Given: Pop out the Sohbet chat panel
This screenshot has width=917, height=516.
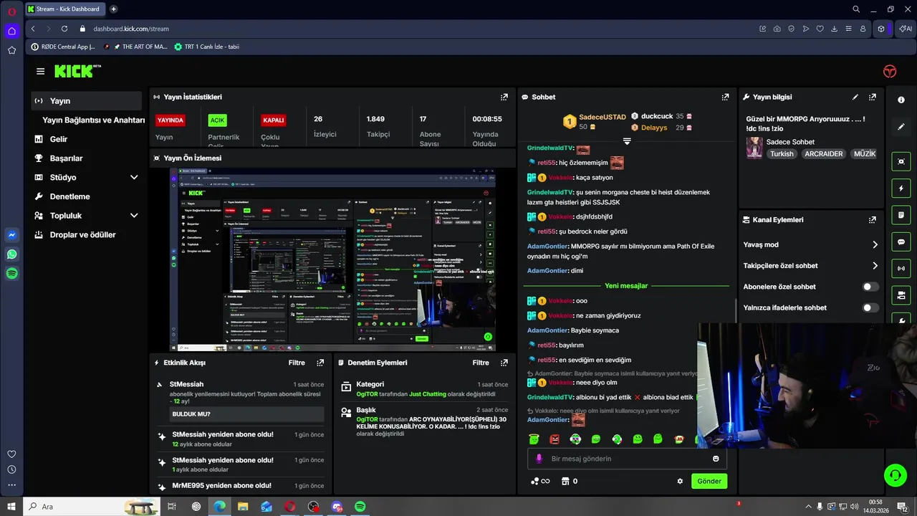Looking at the screenshot, I should tap(725, 97).
